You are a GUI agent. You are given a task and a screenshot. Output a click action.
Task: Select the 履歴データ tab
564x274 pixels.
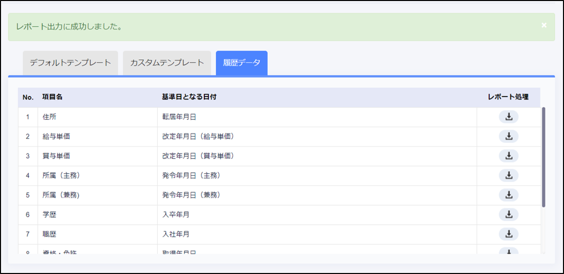[x=242, y=63]
